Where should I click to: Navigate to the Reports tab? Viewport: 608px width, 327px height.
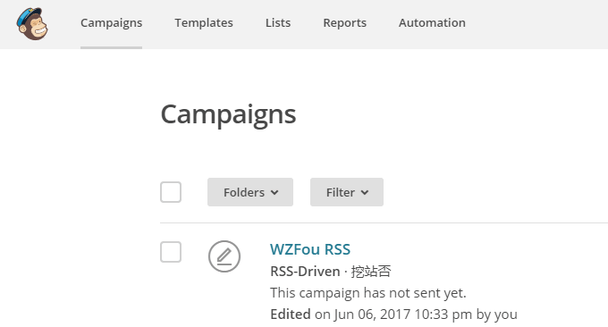point(345,23)
